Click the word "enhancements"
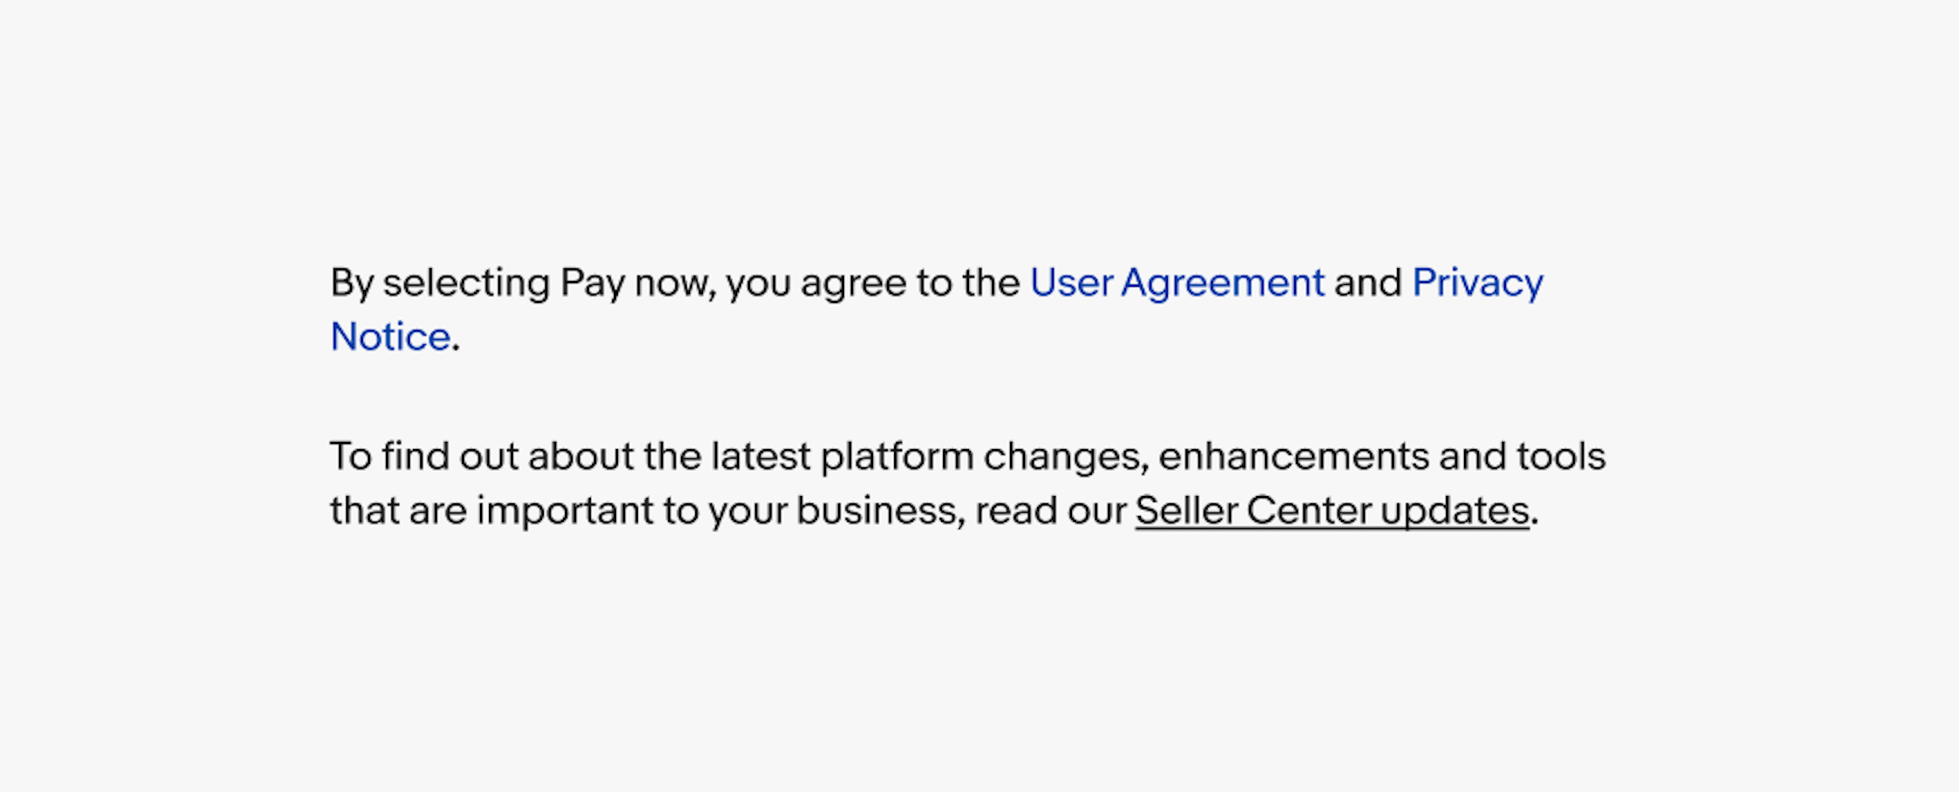 (1294, 456)
